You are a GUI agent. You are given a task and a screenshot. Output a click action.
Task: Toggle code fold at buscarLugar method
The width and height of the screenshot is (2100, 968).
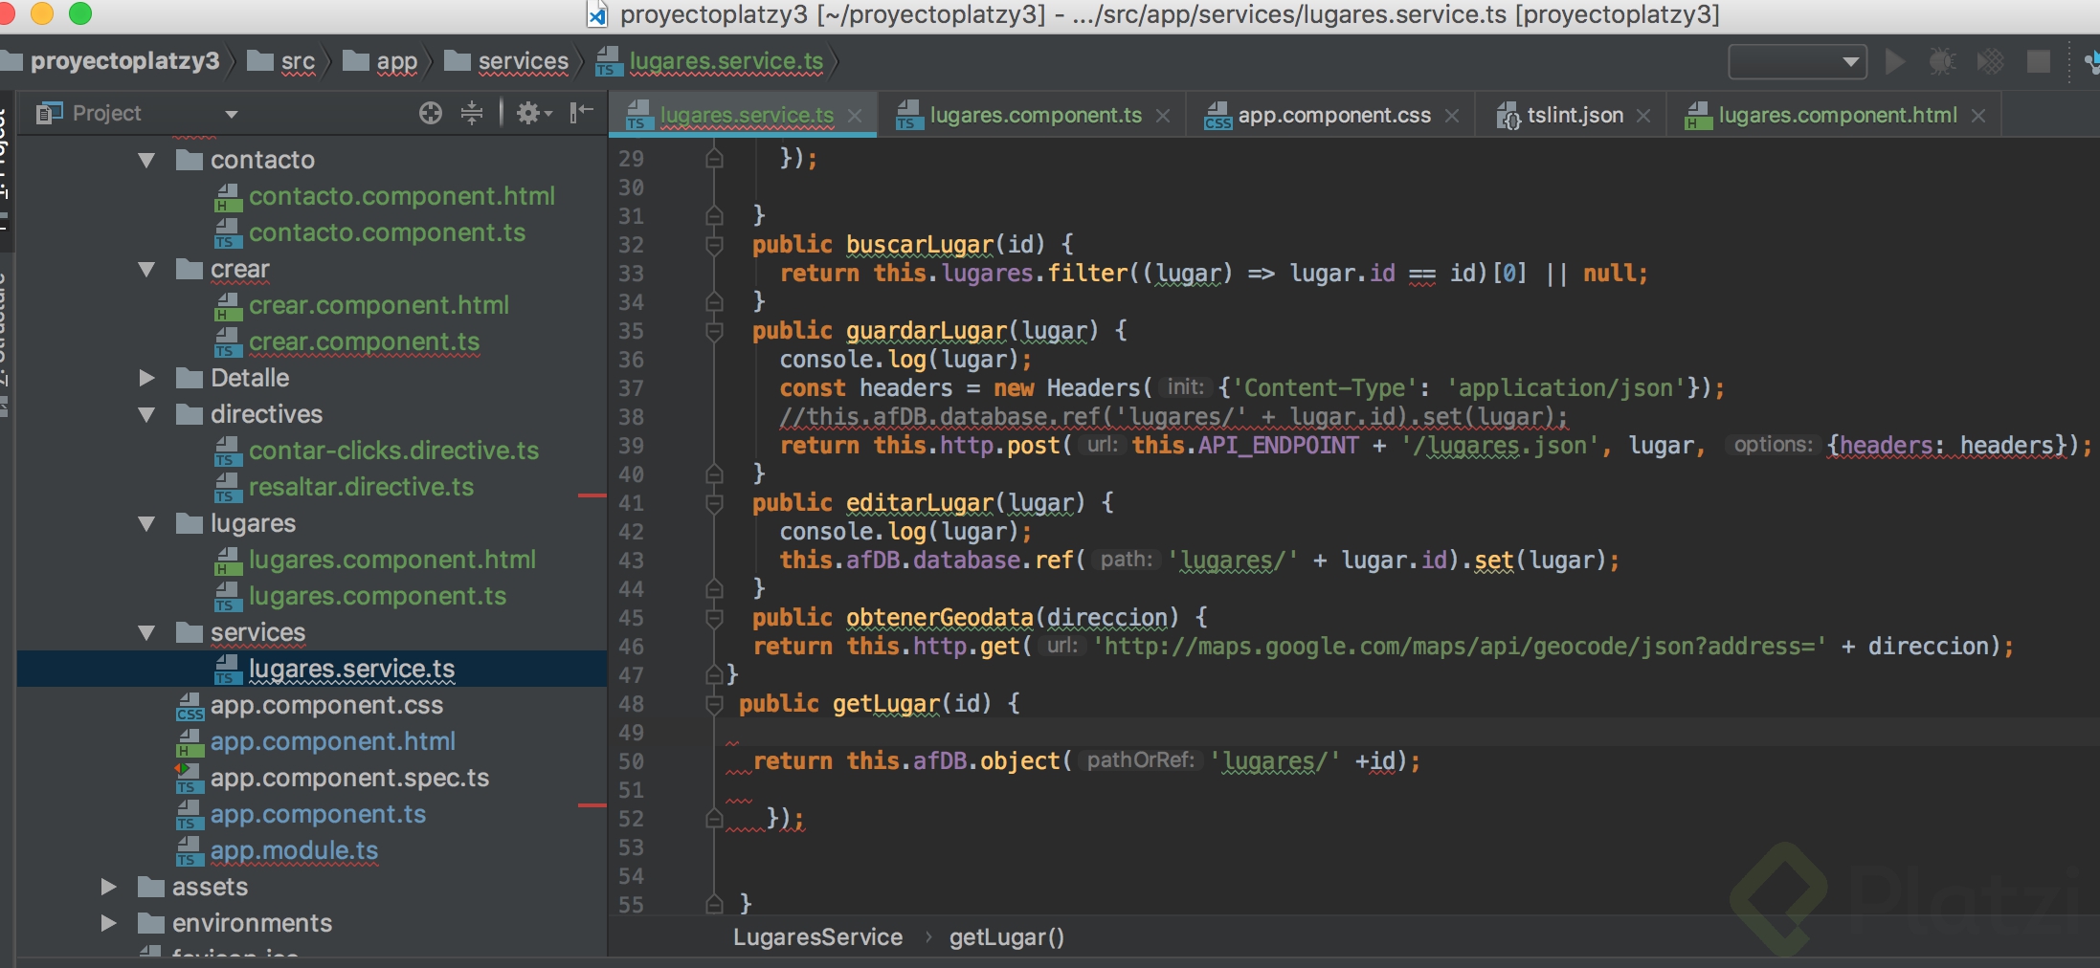coord(714,245)
